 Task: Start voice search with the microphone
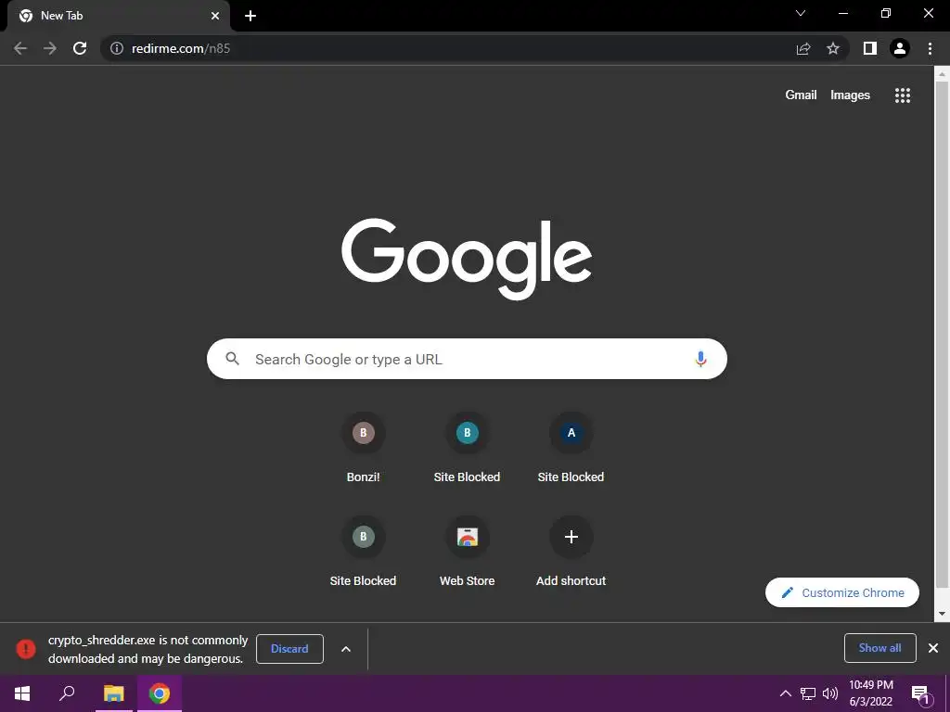(700, 359)
